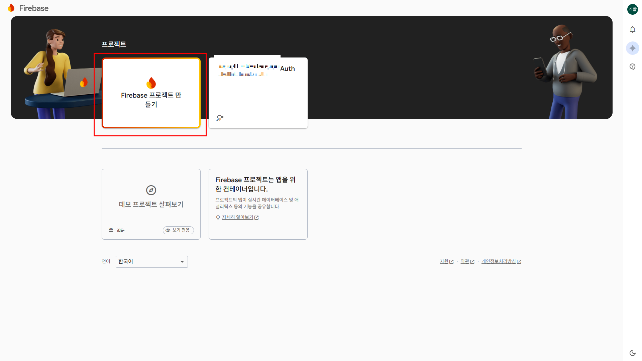Open the 개발 account avatar
642x361 pixels.
pyautogui.click(x=632, y=9)
